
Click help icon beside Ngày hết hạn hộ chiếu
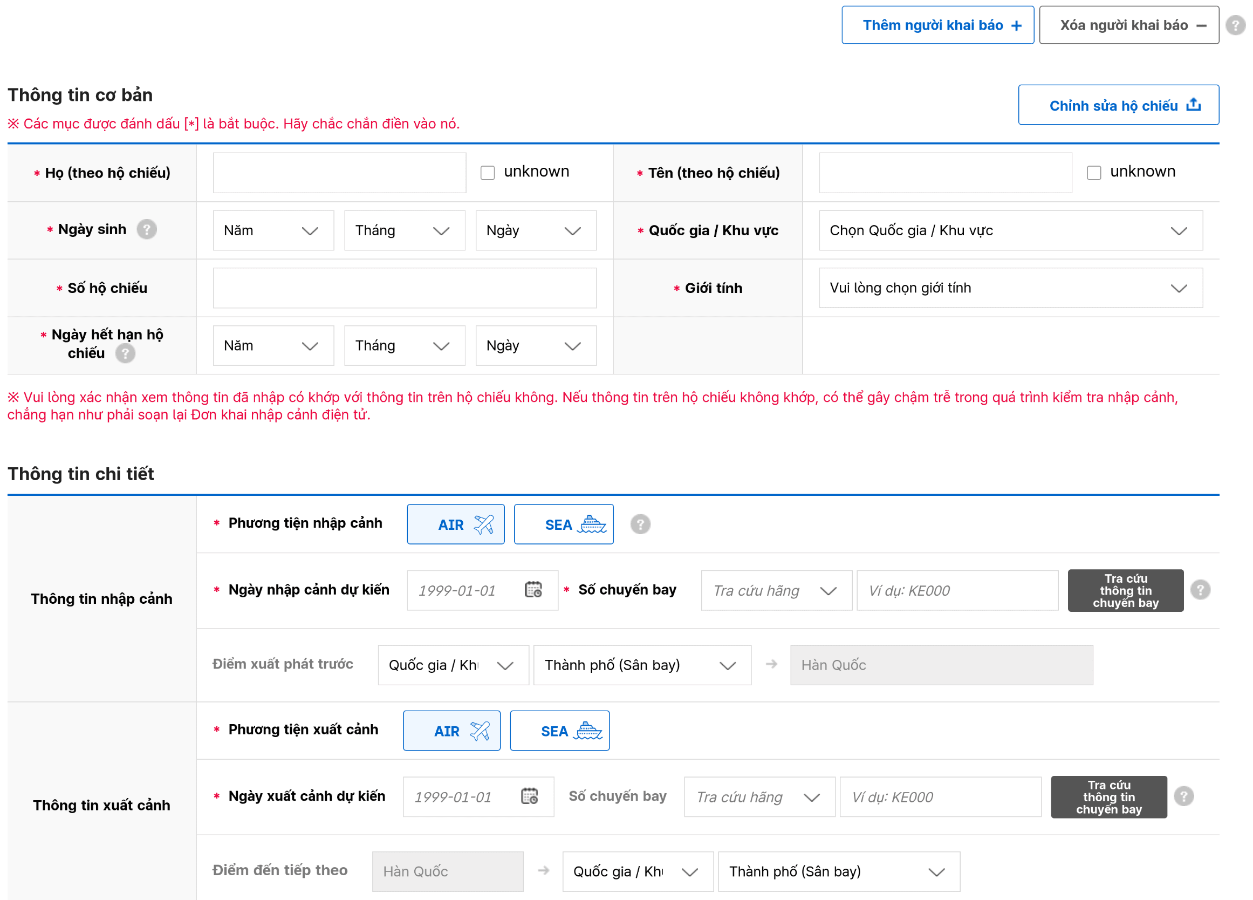point(126,353)
